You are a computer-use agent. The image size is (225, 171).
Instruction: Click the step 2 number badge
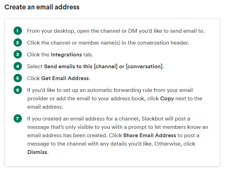(x=18, y=43)
